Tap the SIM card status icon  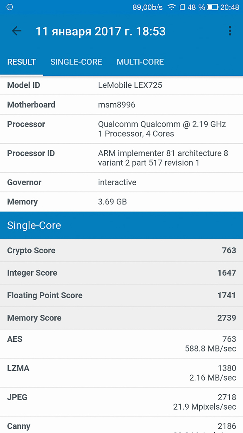pos(182,7)
